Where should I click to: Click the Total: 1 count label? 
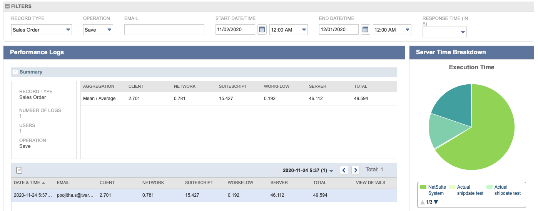pyautogui.click(x=374, y=169)
